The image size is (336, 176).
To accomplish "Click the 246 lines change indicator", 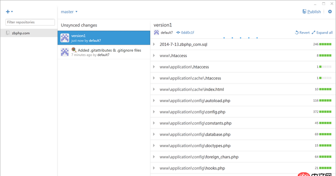I will (322, 44).
